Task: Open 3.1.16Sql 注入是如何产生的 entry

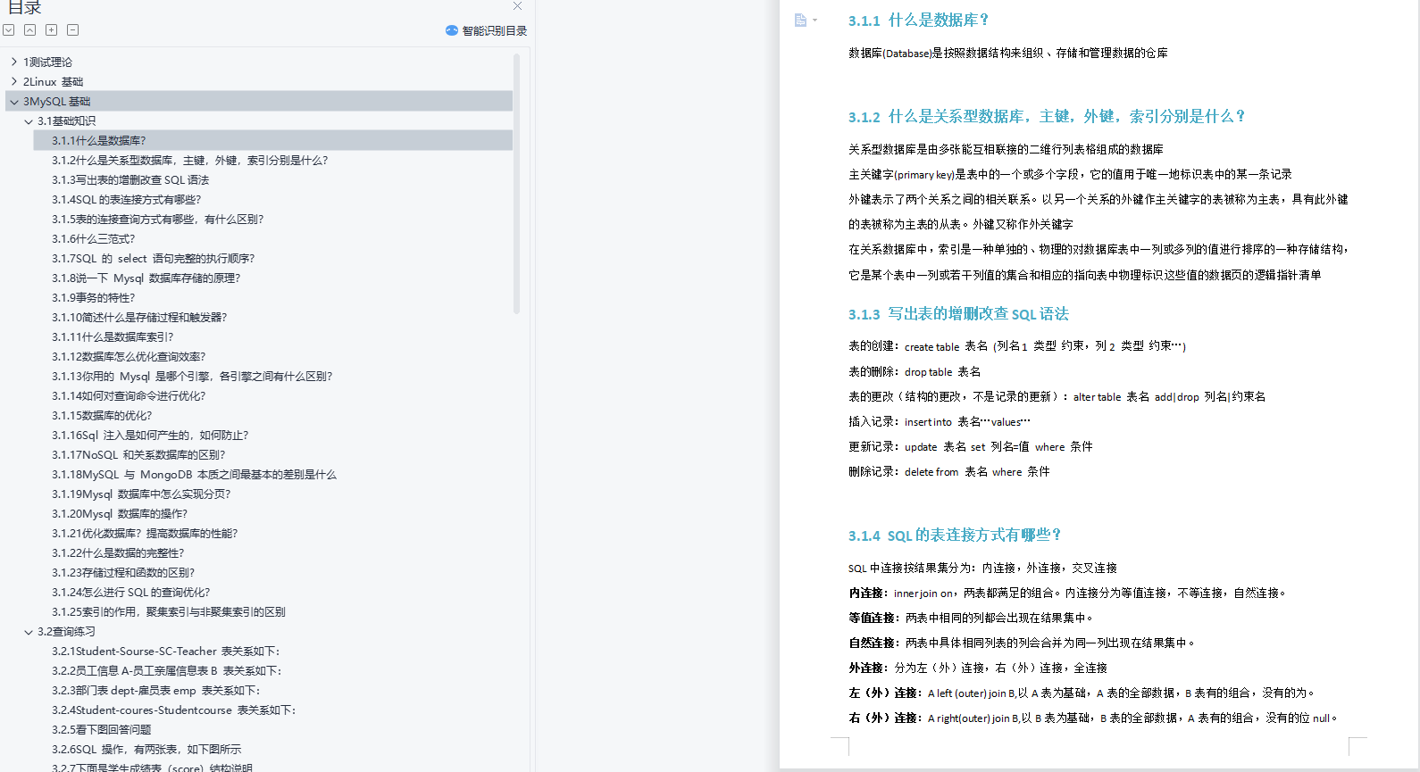Action: [150, 436]
